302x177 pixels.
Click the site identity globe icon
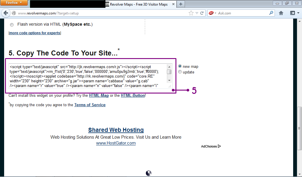click(14, 13)
